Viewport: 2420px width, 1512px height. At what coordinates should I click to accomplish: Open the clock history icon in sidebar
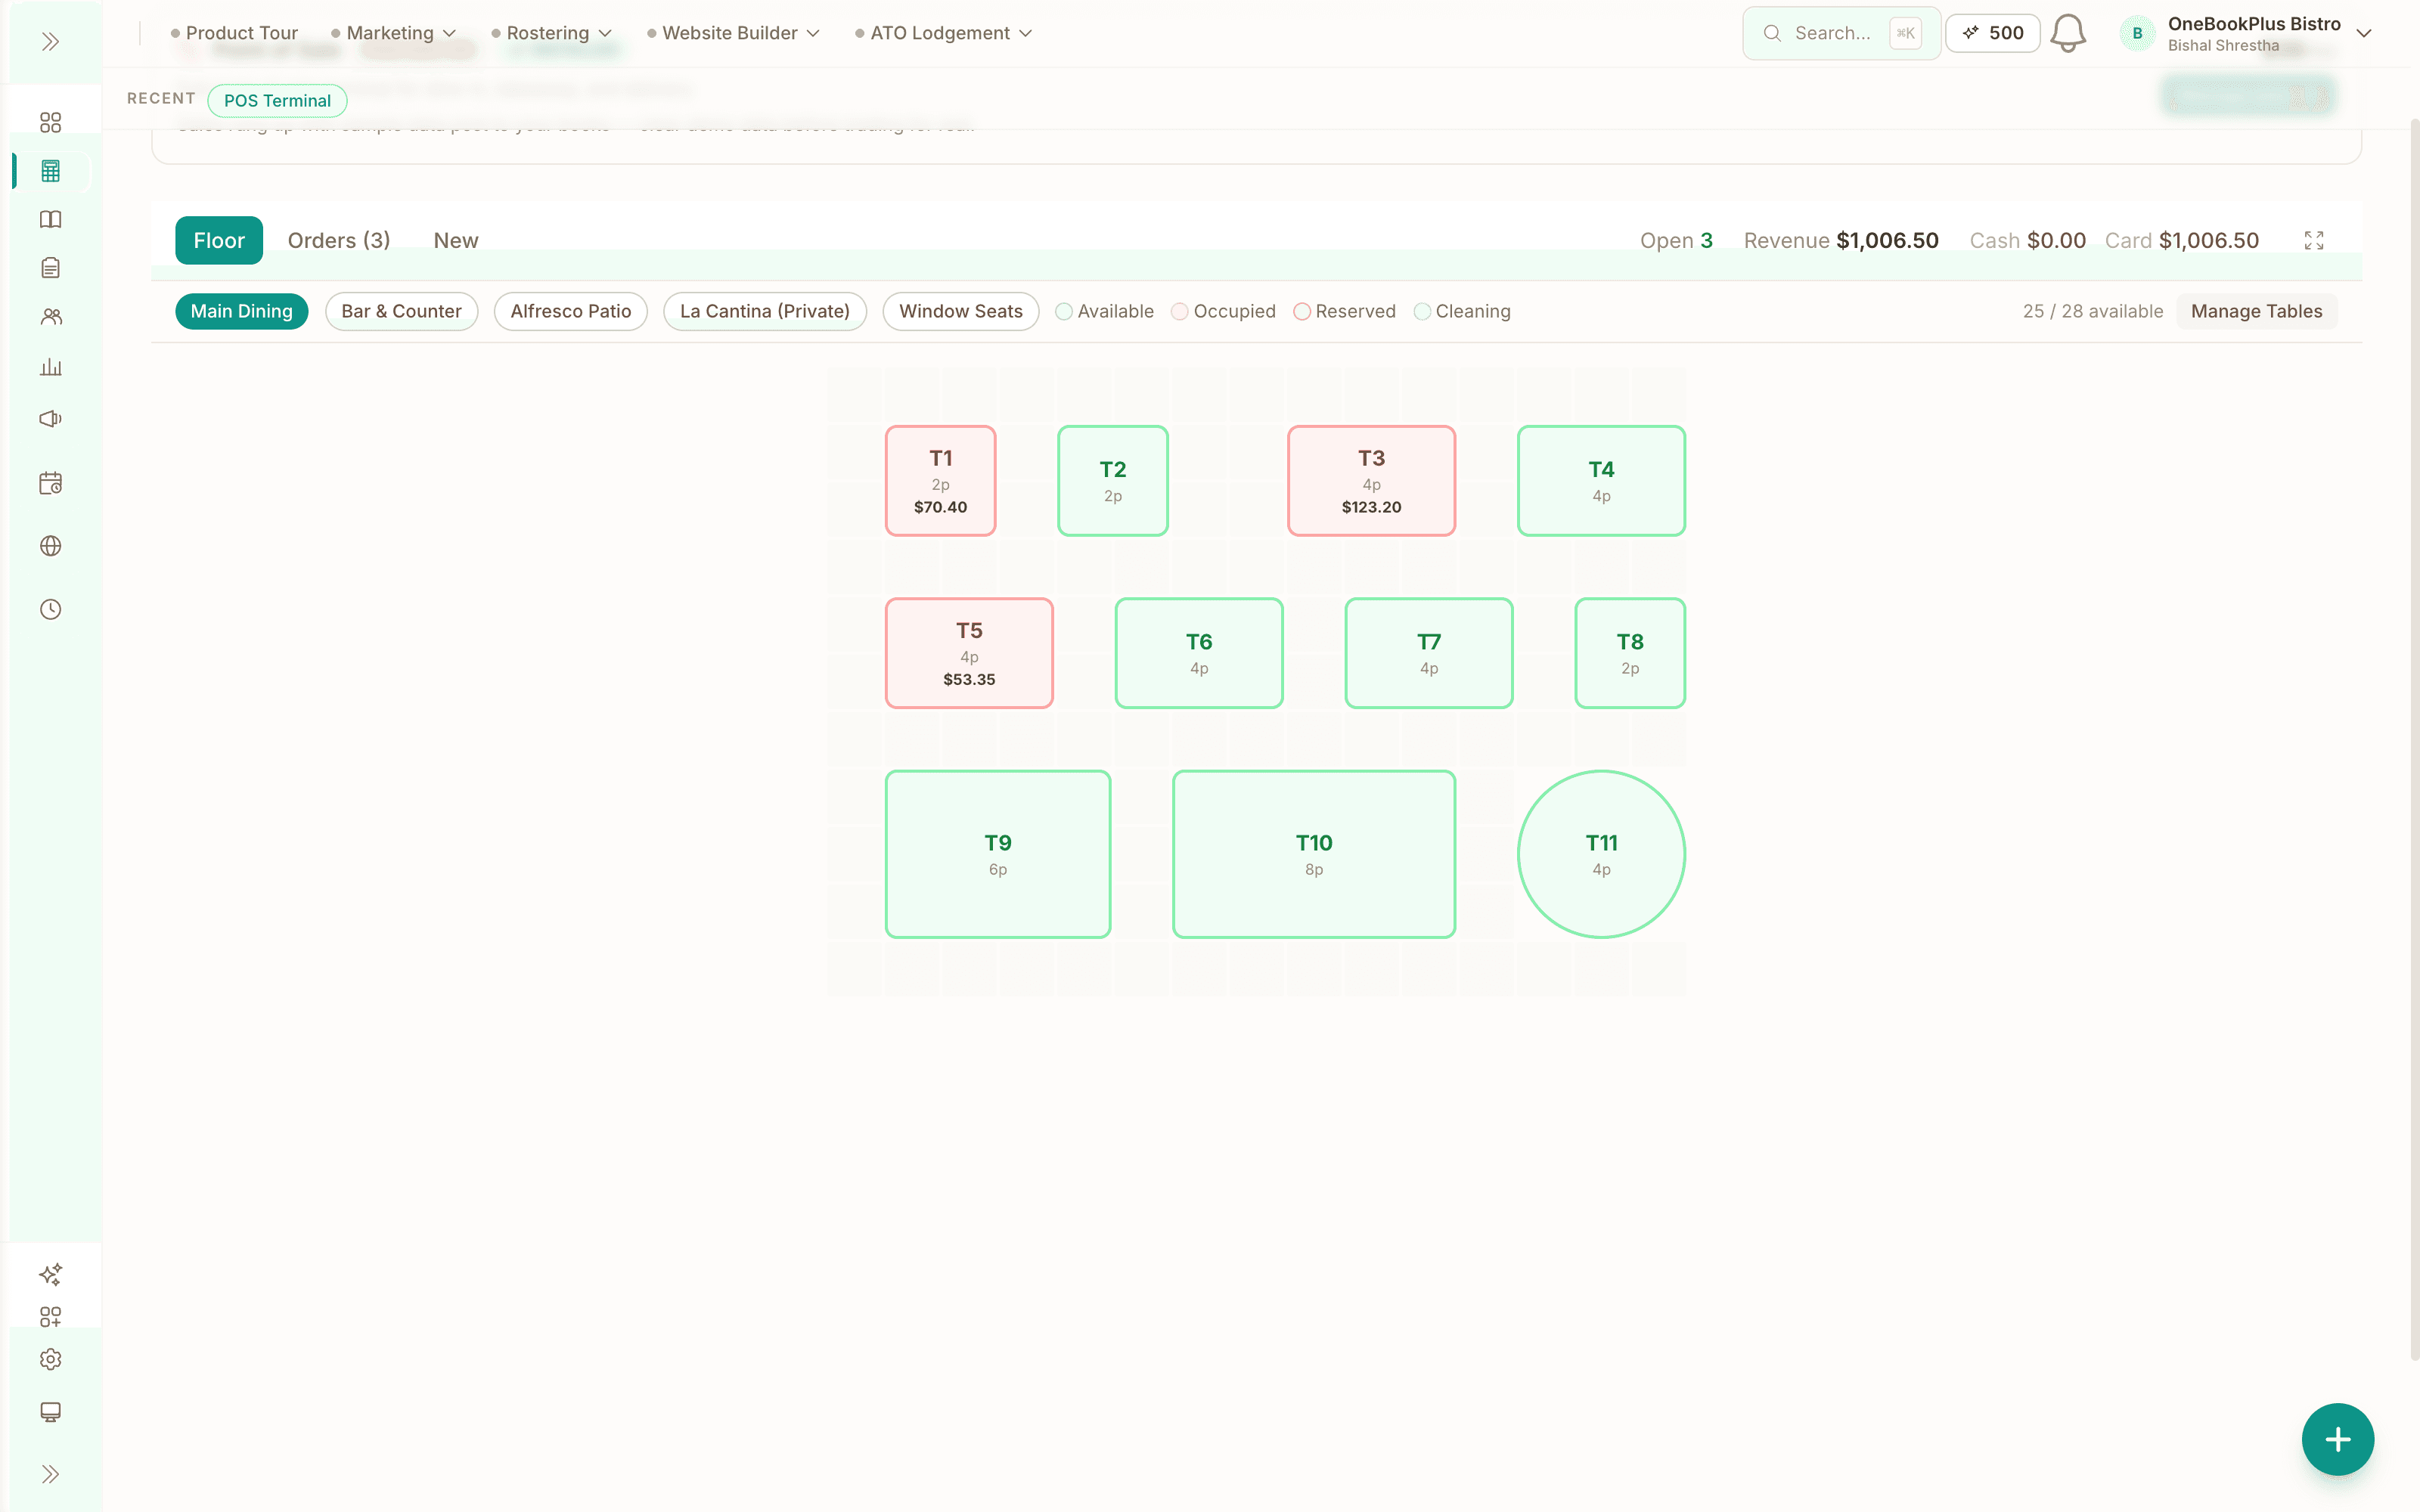50,609
